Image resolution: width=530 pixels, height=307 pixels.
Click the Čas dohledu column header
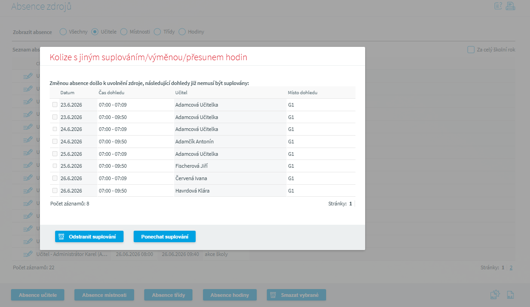pos(112,93)
